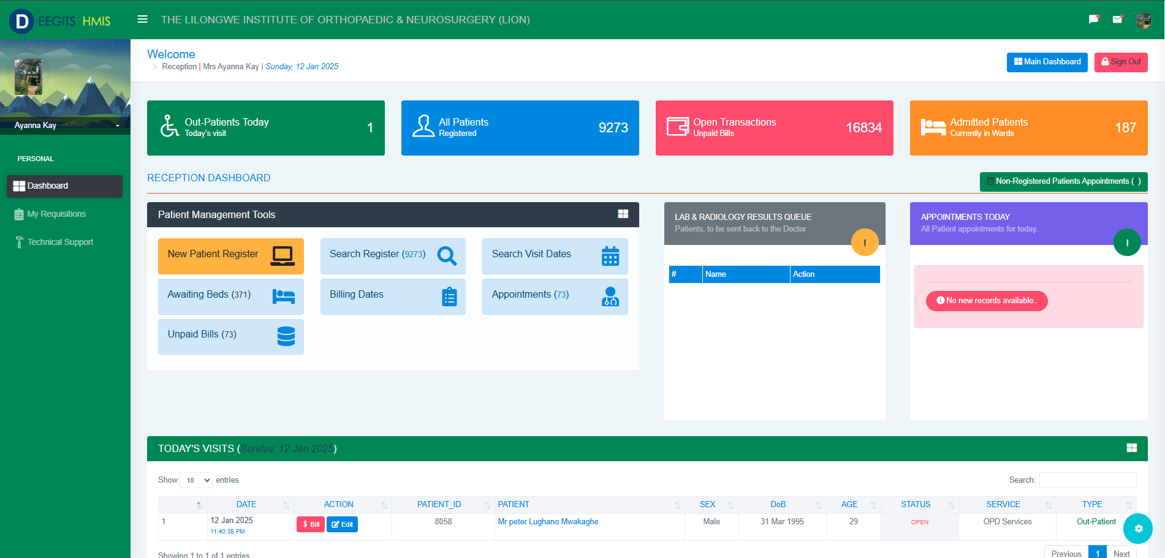Open the mail envelope icon
Screen dimensions: 1165x558
click(1117, 19)
